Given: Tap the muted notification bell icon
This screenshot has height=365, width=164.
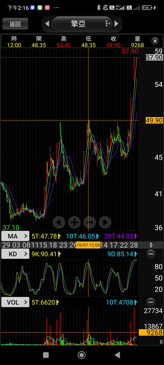Looking at the screenshot, I should pyautogui.click(x=105, y=8).
